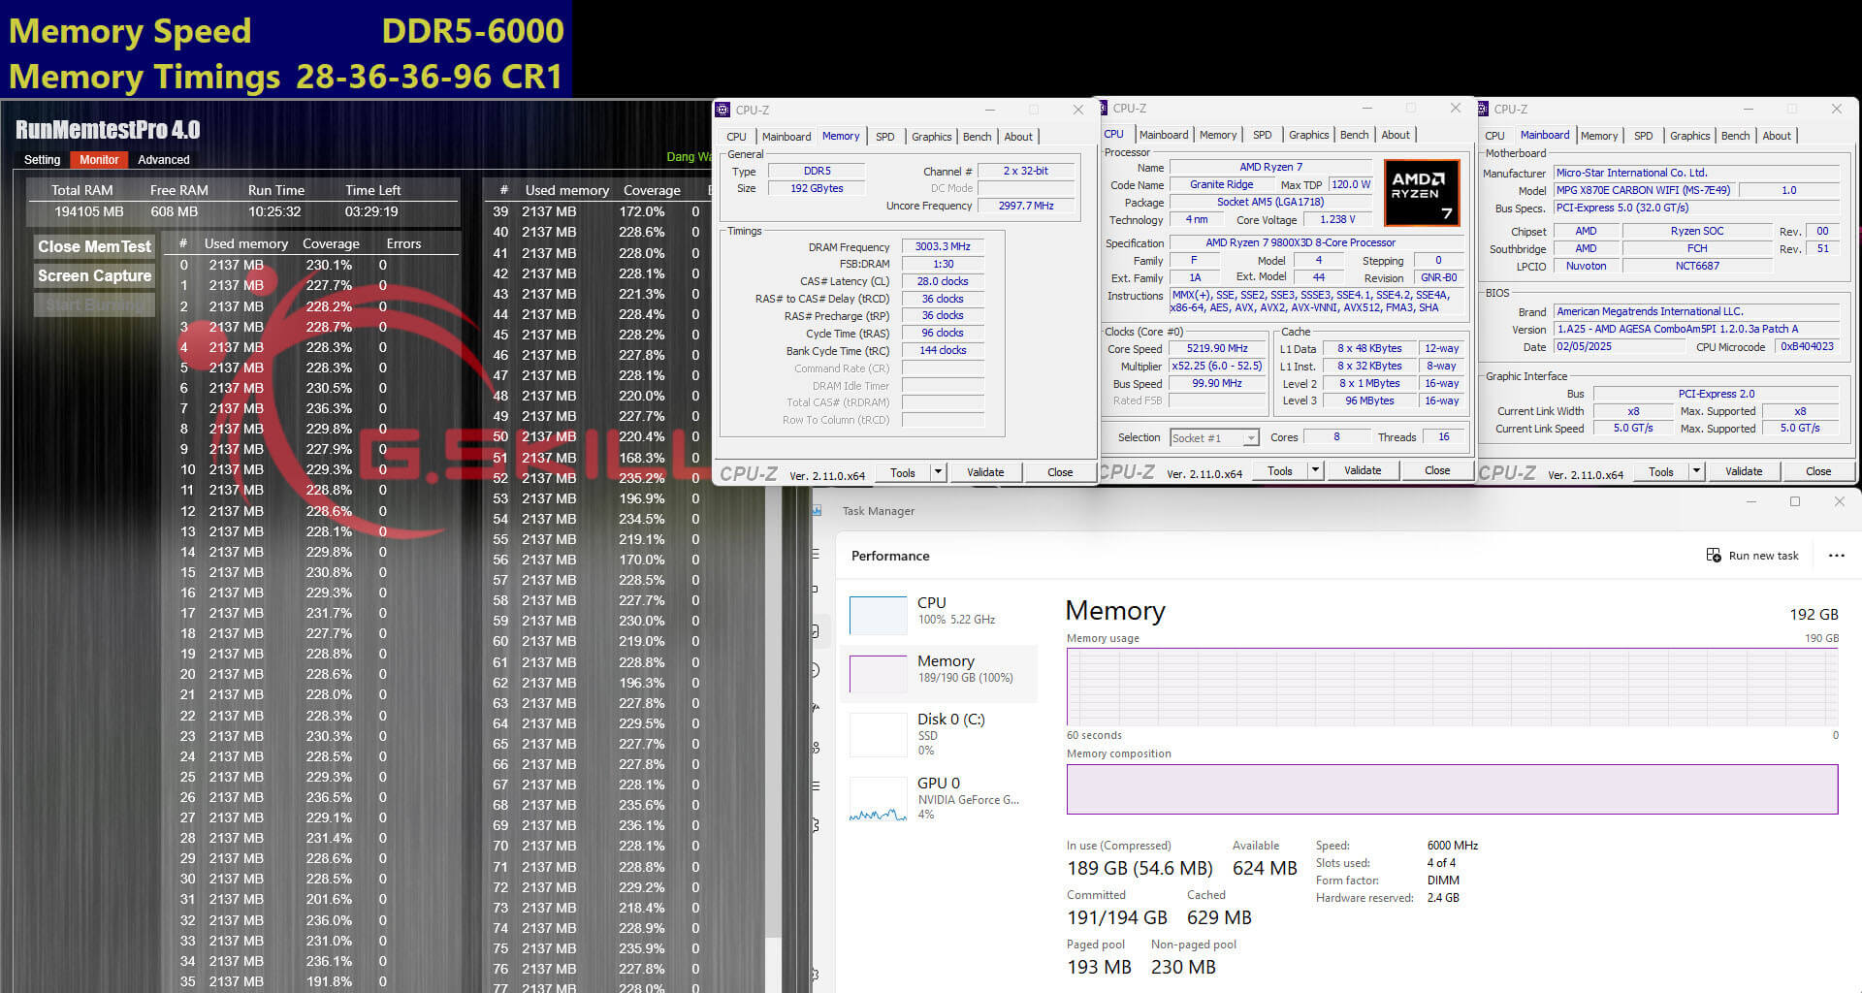Open Tools dropdown arrow in CPU tab window
The height and width of the screenshot is (993, 1862).
click(1315, 470)
